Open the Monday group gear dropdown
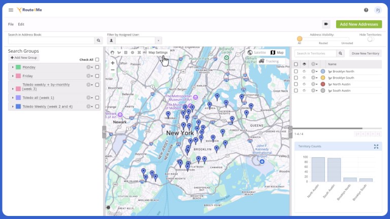The height and width of the screenshot is (219, 390). click(89, 67)
